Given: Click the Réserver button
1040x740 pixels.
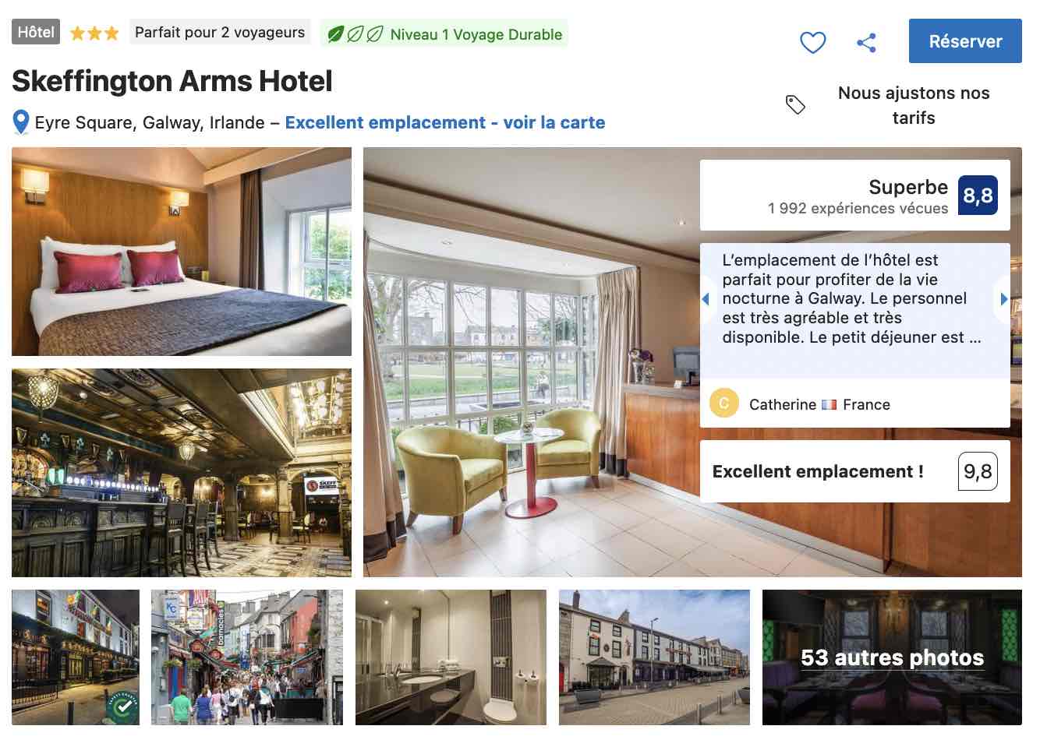Looking at the screenshot, I should pyautogui.click(x=965, y=41).
